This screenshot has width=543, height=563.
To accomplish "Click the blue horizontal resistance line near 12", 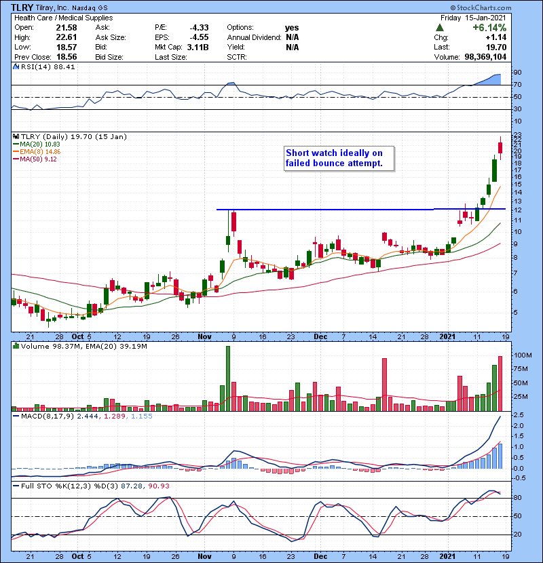I will point(361,210).
